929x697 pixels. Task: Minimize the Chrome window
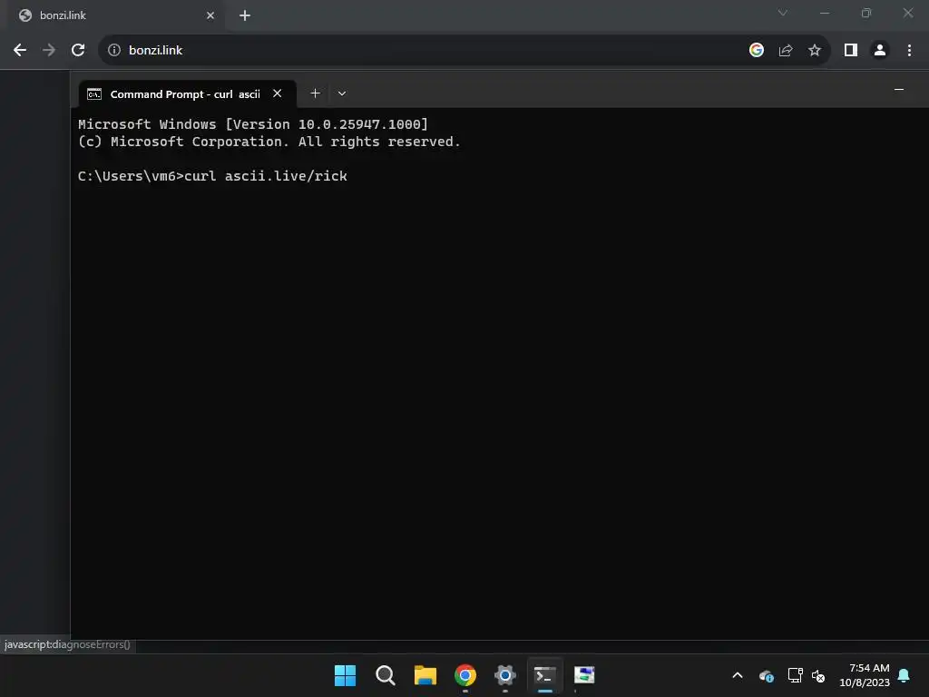(x=824, y=13)
